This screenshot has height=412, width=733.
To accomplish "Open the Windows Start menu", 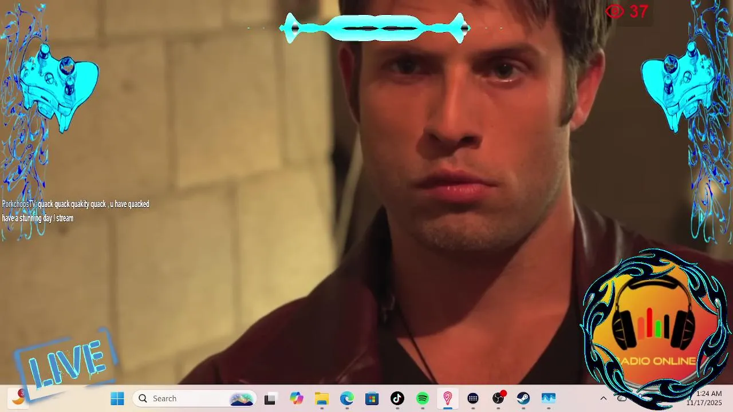I will tap(117, 398).
